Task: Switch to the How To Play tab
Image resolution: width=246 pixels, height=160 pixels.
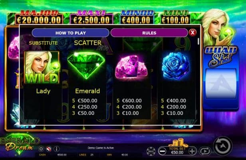Action: click(70, 33)
